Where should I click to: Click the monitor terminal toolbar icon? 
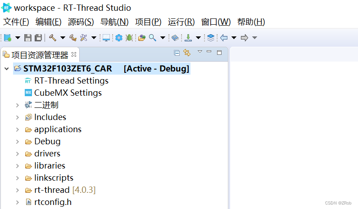[x=106, y=38]
